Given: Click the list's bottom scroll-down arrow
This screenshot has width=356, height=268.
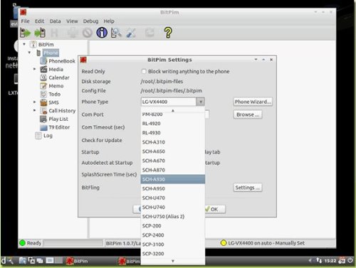Looking at the screenshot, I should [x=173, y=261].
